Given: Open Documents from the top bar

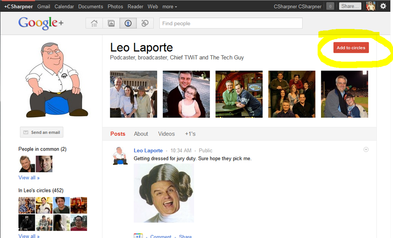Looking at the screenshot, I should pos(91,7).
